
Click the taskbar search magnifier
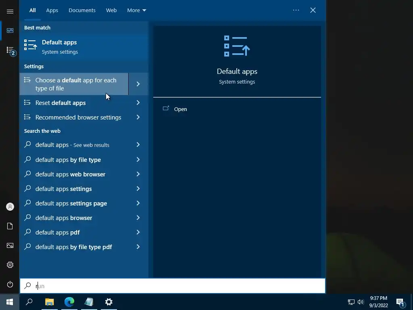point(29,302)
